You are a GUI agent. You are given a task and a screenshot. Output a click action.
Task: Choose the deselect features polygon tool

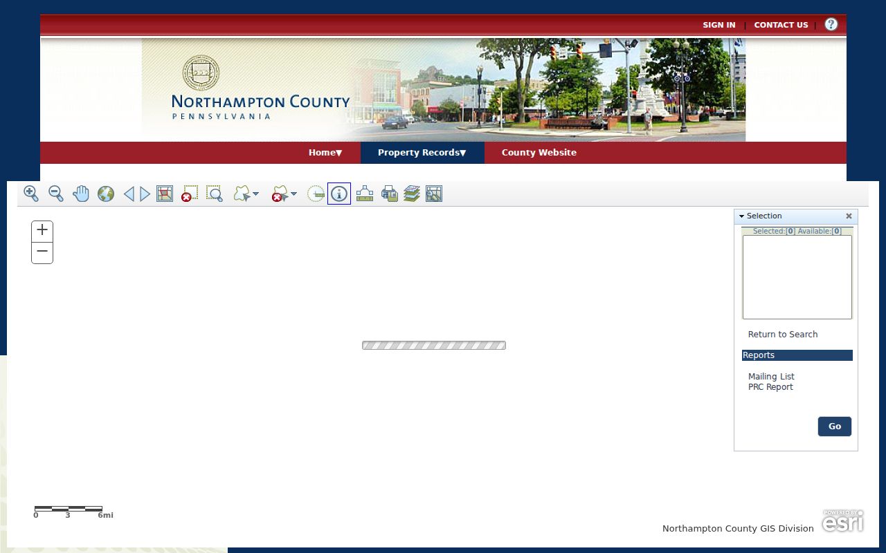pyautogui.click(x=280, y=194)
